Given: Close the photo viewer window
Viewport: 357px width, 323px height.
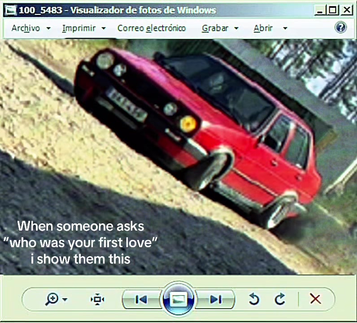Looking at the screenshot, I should click(347, 10).
